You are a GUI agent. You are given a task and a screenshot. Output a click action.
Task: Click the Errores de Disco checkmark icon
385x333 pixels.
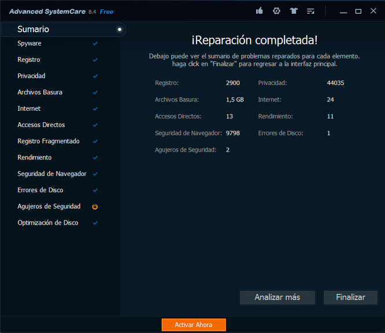coord(95,190)
